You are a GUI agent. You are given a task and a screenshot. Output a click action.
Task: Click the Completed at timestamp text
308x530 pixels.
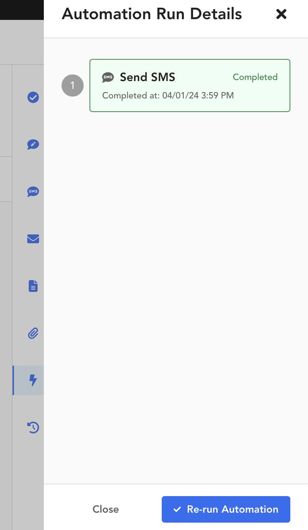coord(168,96)
